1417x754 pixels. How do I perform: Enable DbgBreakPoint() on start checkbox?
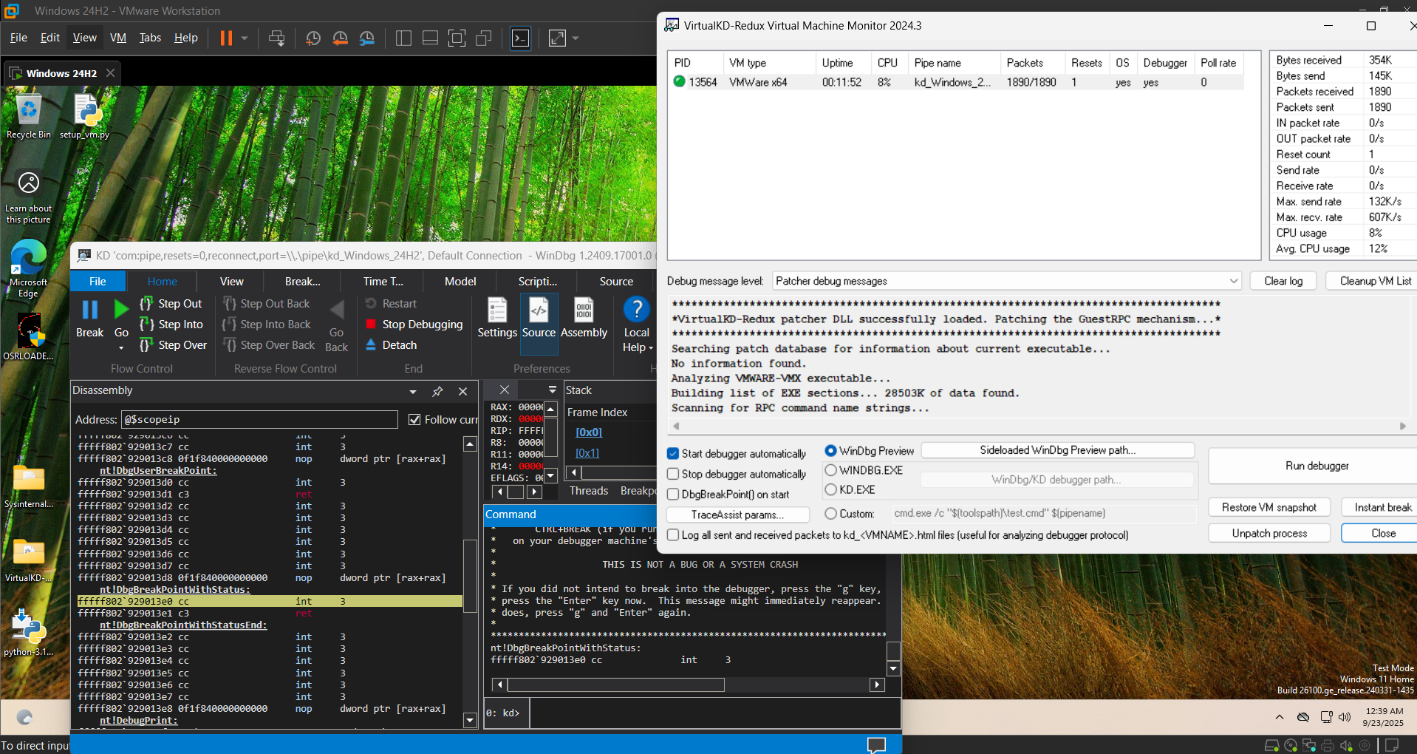click(673, 495)
